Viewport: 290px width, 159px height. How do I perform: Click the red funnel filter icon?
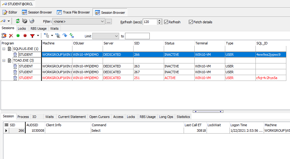tap(32, 36)
